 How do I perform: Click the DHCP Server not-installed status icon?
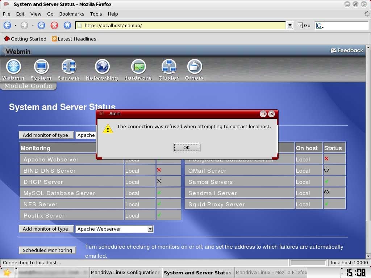(159, 181)
